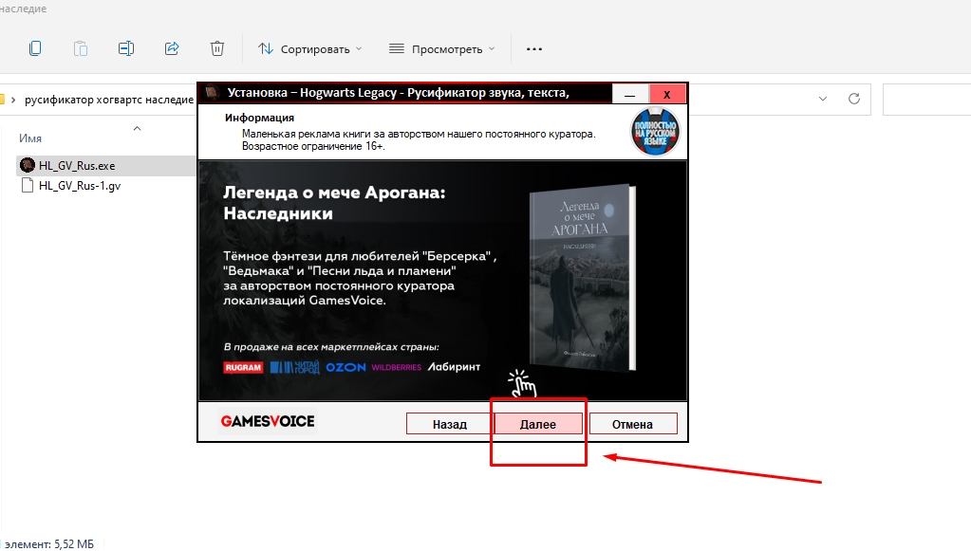The image size is (971, 551).
Task: Select the HL_GV_Rus.exe file icon
Action: pos(27,165)
